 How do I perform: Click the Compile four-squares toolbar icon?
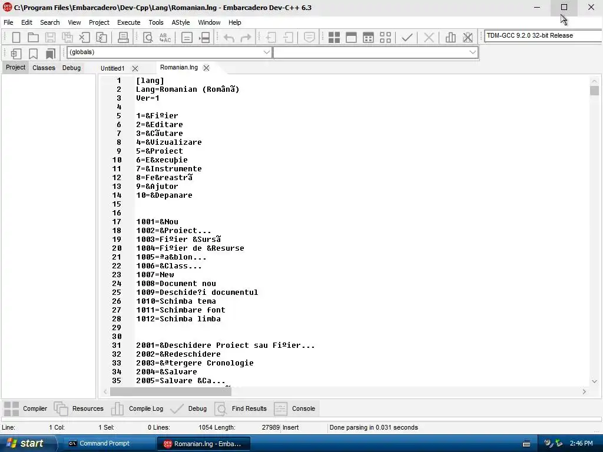[334, 37]
